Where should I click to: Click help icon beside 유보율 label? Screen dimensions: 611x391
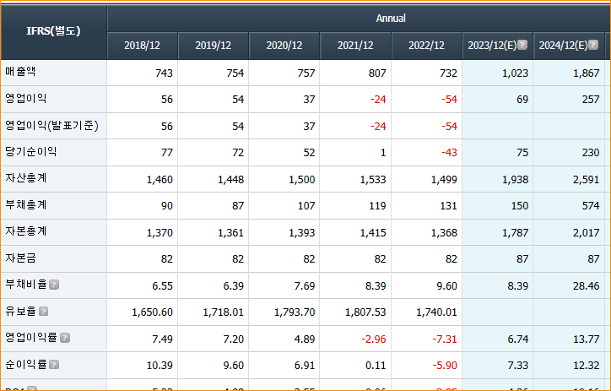pos(44,311)
